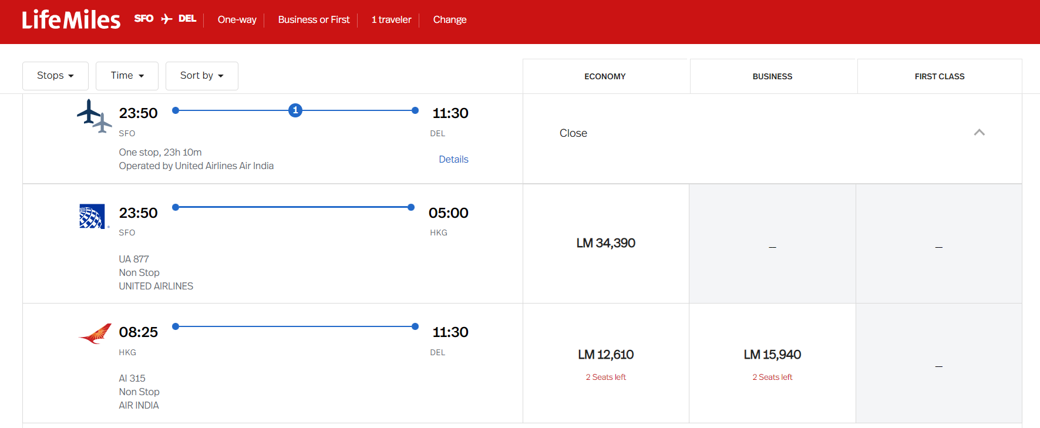1040x428 pixels.
Task: Select the Business column tab
Action: [x=772, y=76]
